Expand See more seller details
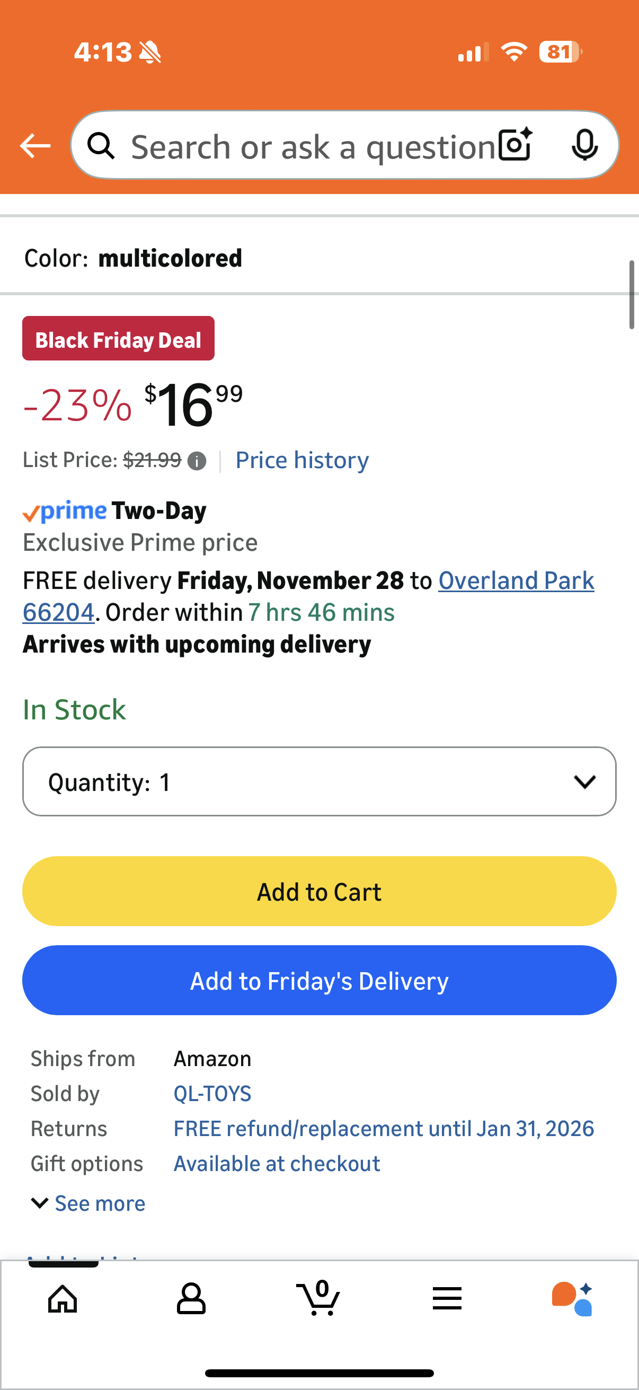The height and width of the screenshot is (1390, 639). click(88, 1203)
